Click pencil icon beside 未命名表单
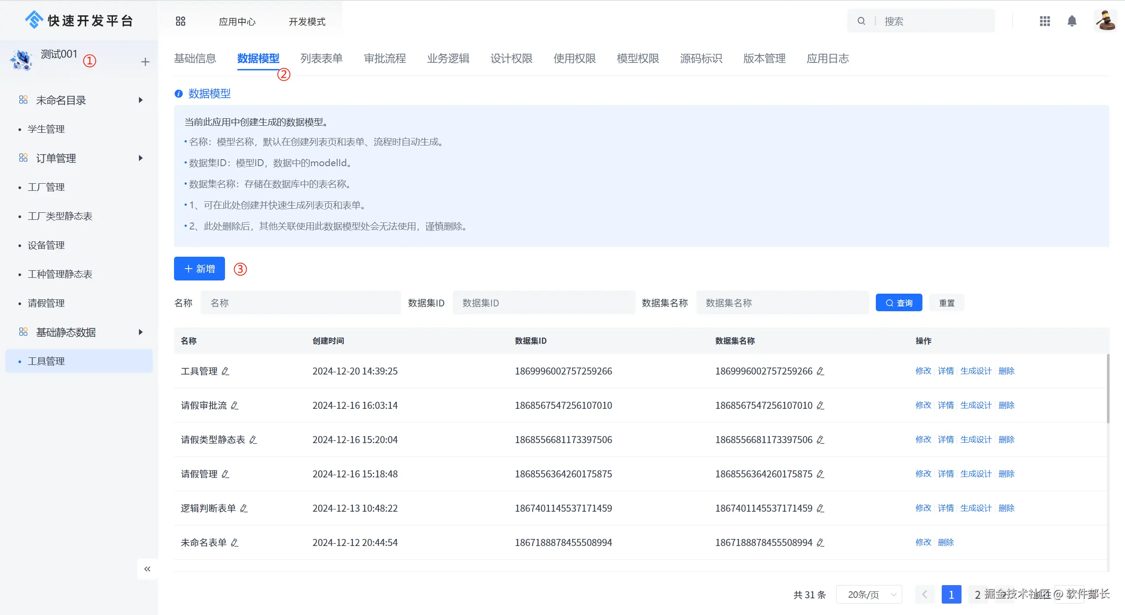Image resolution: width=1125 pixels, height=615 pixels. [x=235, y=543]
